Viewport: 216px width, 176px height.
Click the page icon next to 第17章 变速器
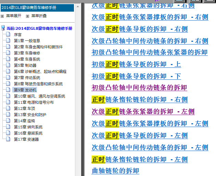pos(8,139)
